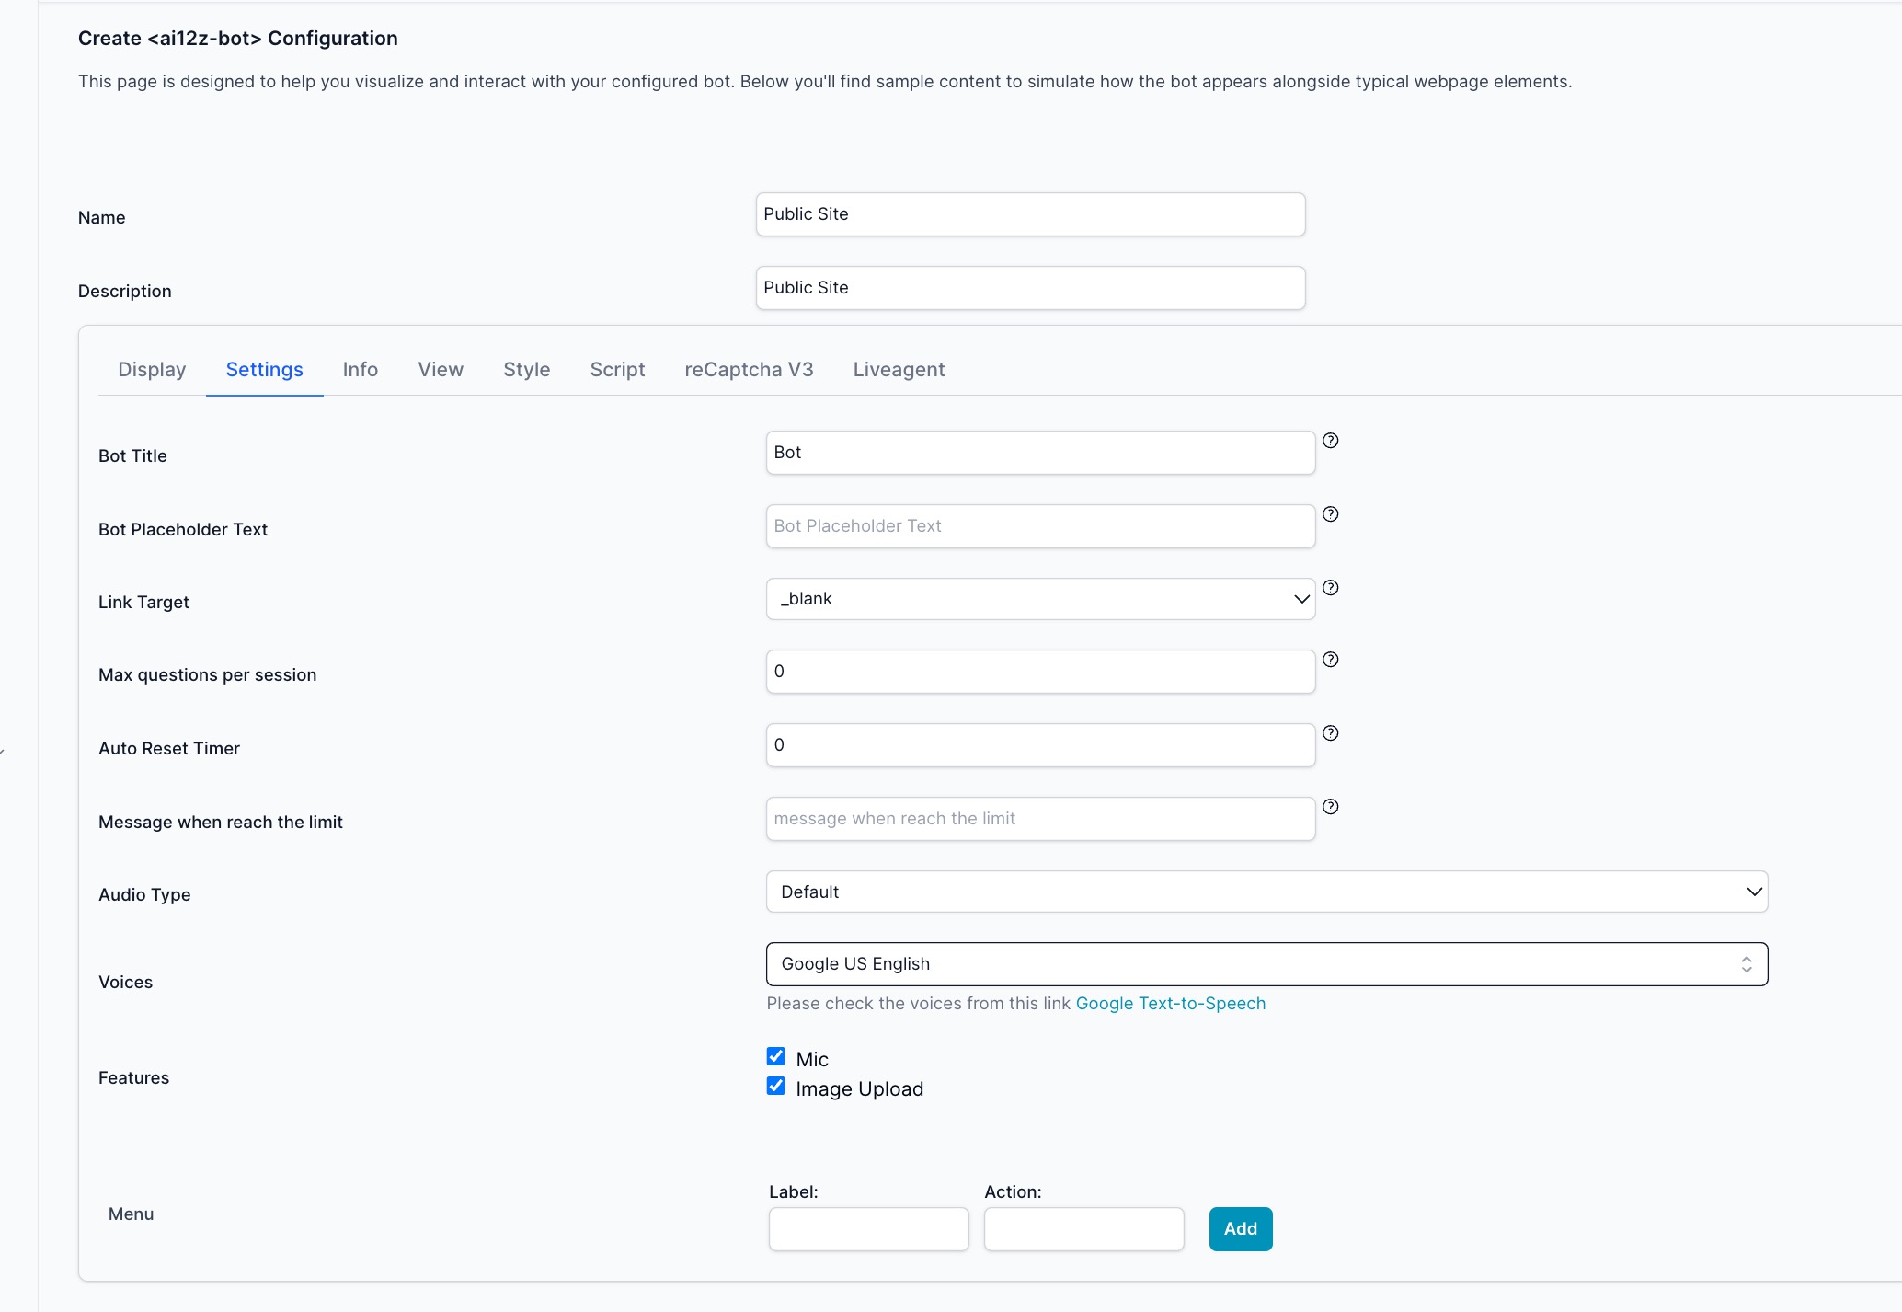Uncheck the Image Upload checkbox
The image size is (1902, 1312).
(x=776, y=1086)
